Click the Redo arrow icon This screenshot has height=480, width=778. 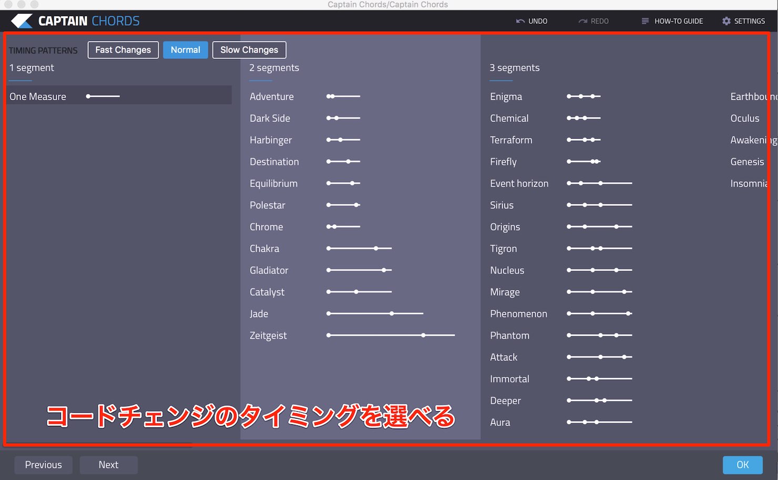[582, 21]
